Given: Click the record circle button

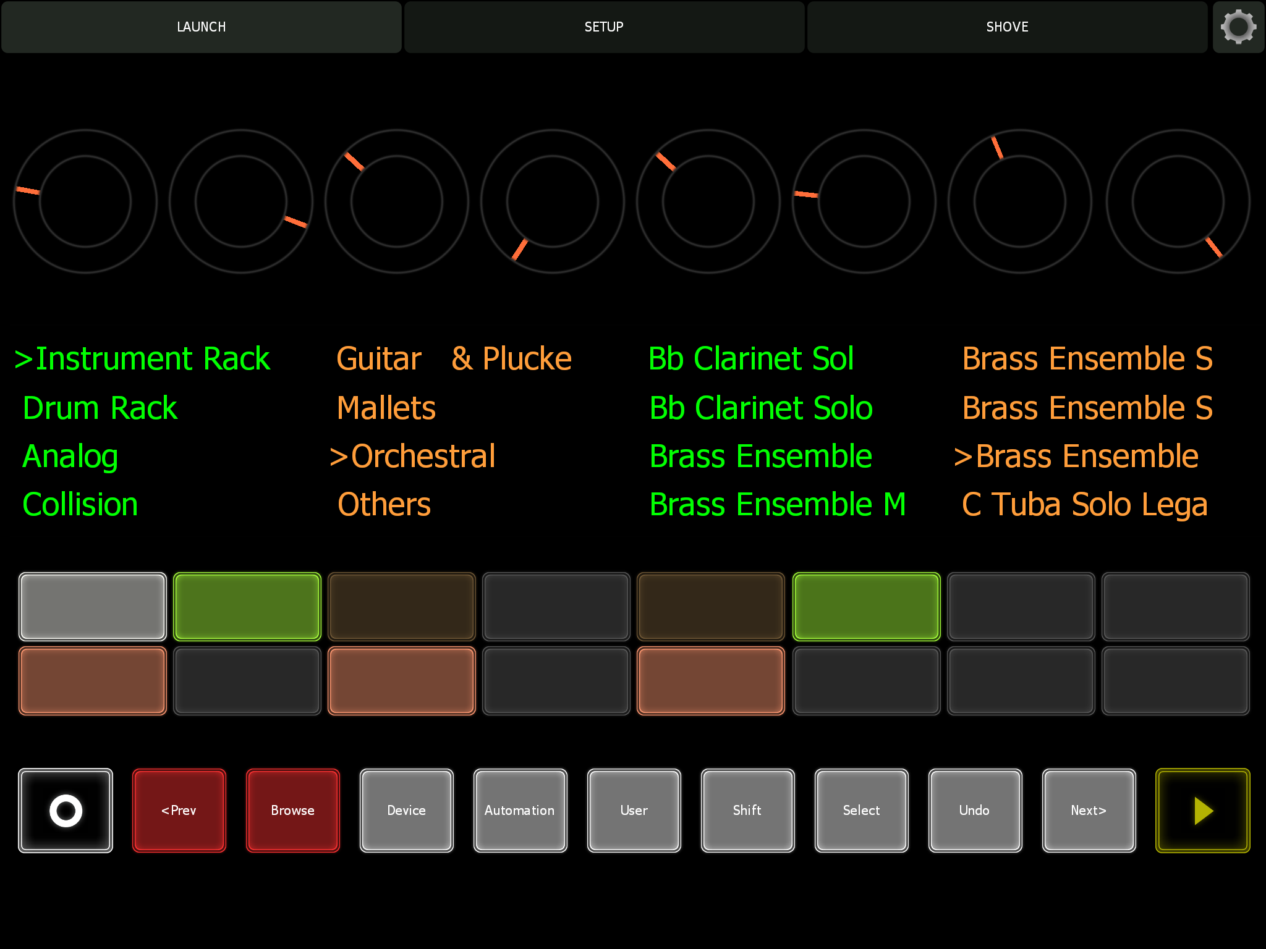Looking at the screenshot, I should point(66,811).
